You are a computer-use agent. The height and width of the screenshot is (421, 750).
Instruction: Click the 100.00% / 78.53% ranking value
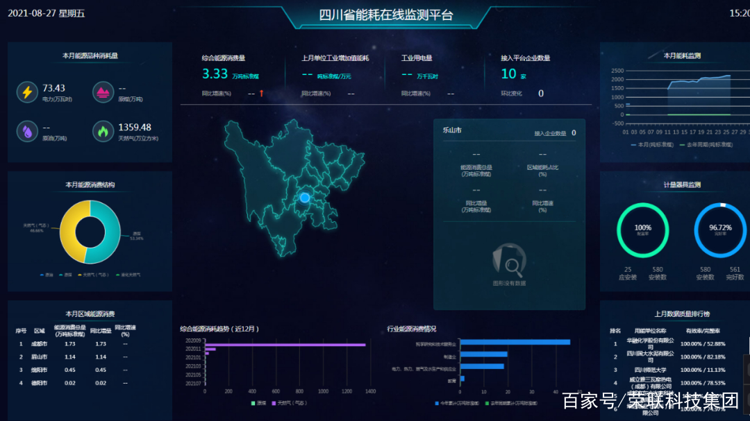tap(703, 383)
